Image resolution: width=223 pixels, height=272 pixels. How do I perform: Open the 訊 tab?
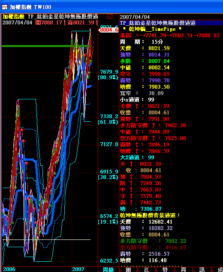(x=202, y=269)
